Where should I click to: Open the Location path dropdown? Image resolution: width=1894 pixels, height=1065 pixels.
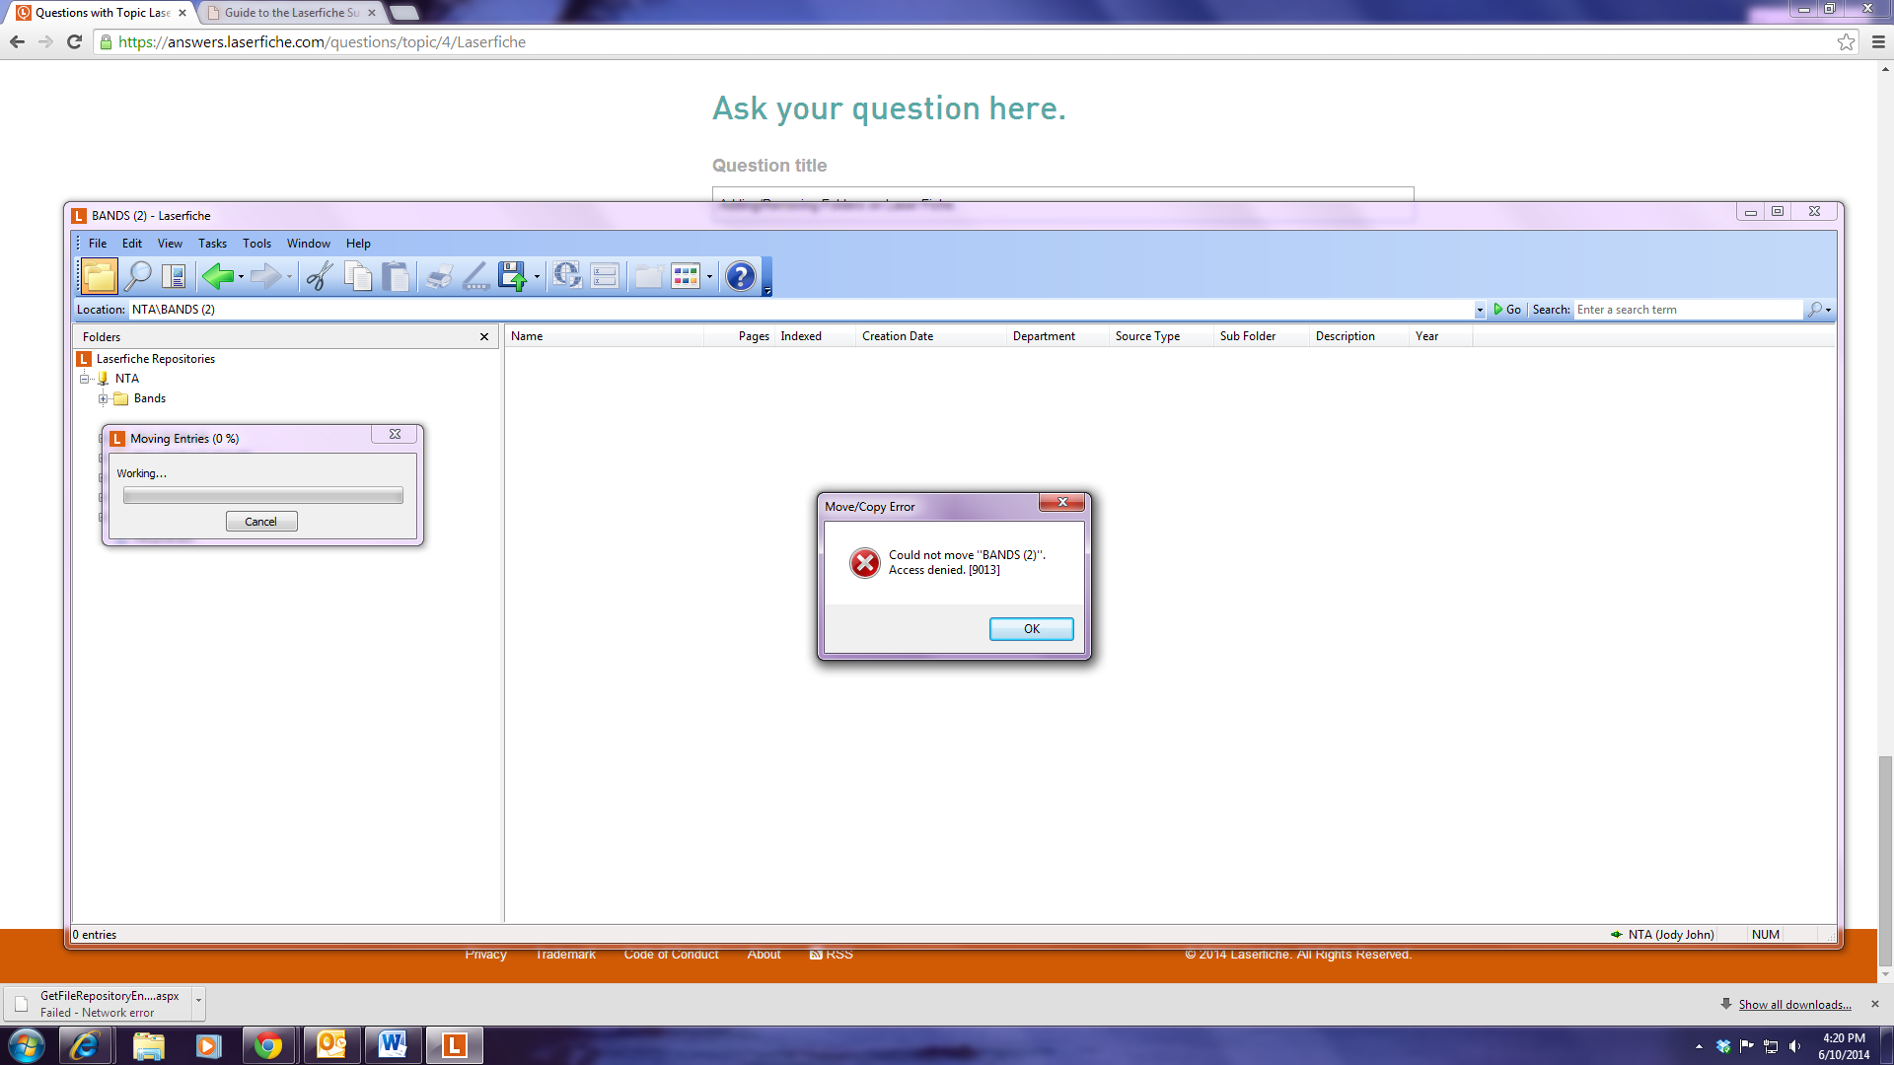1480,310
